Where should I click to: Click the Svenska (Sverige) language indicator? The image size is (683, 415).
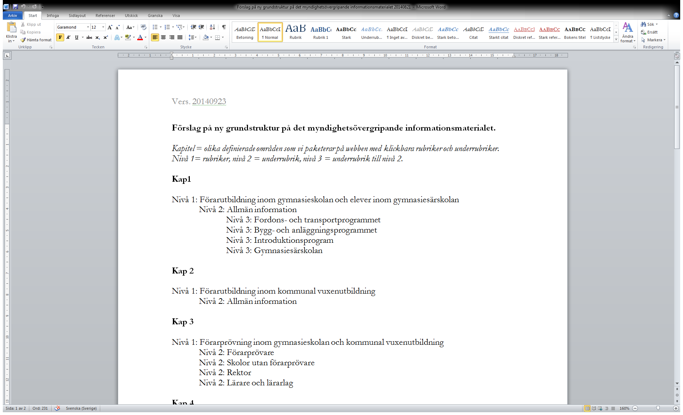[81, 408]
